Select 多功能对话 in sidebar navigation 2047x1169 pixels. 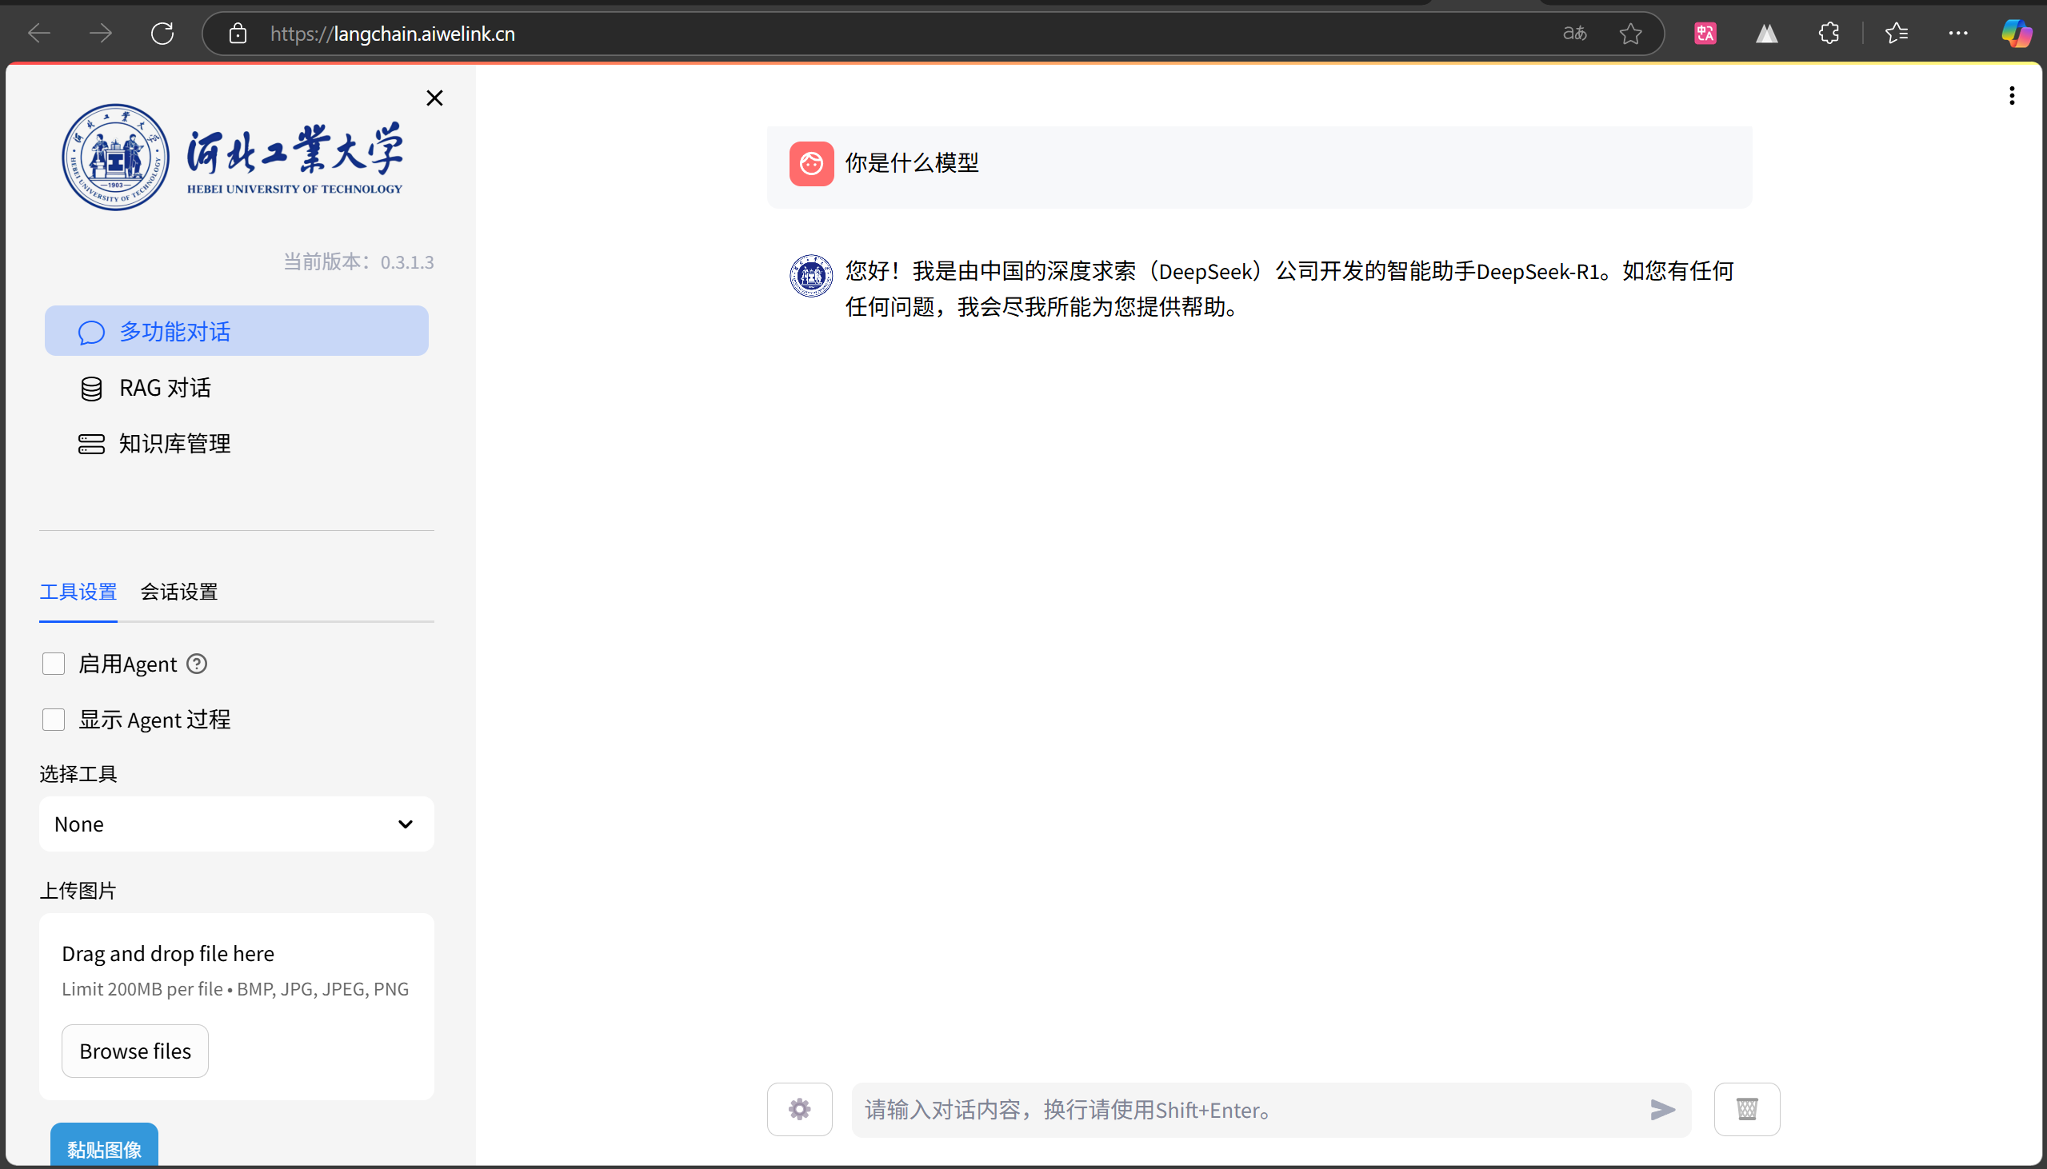(237, 331)
